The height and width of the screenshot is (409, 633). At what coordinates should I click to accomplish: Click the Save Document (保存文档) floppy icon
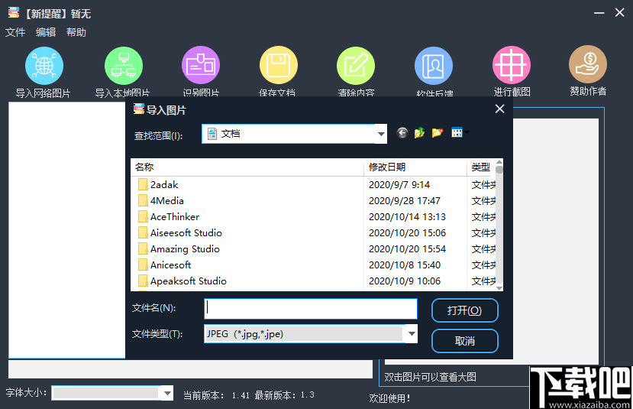279,66
